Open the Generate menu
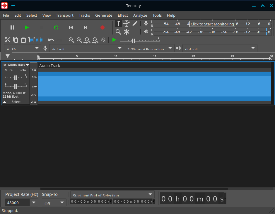The height and width of the screenshot is (214, 275). point(104,15)
